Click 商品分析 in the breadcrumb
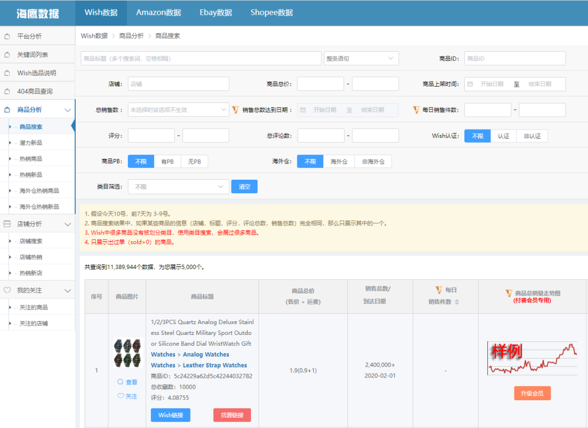Screen dimensions: 588x428 [x=131, y=36]
